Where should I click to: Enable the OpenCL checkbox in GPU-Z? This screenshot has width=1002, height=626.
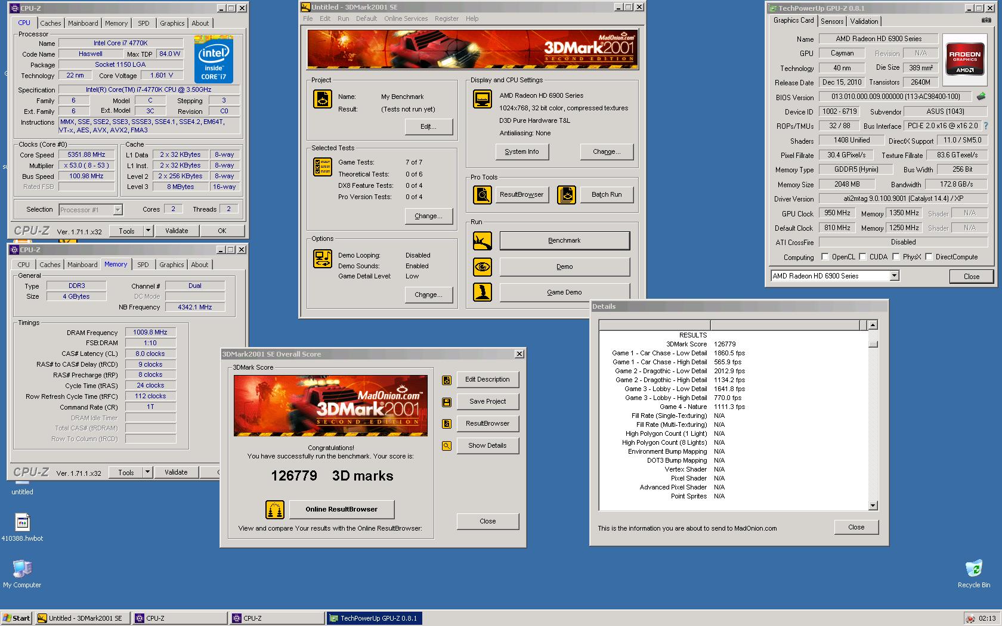825,257
